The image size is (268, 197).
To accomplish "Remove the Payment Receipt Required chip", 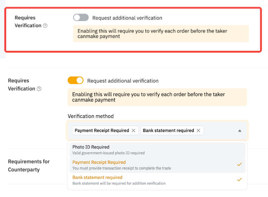I will pos(133,130).
